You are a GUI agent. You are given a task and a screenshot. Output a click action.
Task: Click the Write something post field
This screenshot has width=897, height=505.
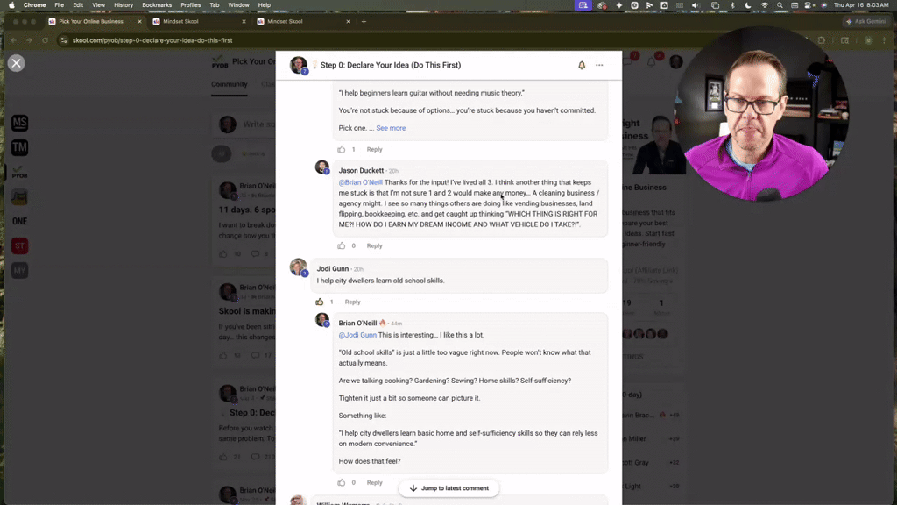(258, 124)
